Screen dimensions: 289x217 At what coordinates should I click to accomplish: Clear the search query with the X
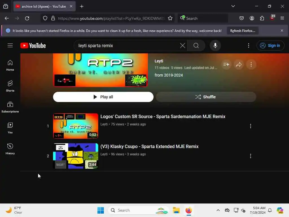[183, 45]
